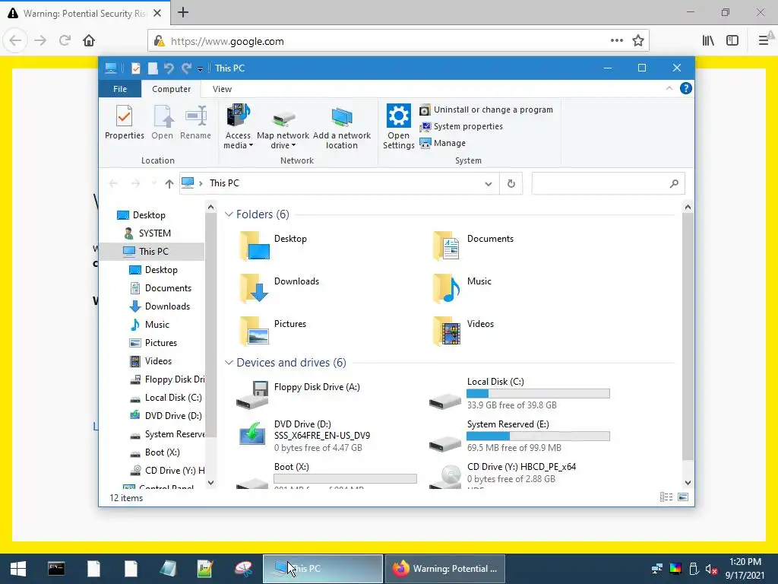Image resolution: width=778 pixels, height=584 pixels.
Task: Switch to details view layout icon
Action: (666, 497)
